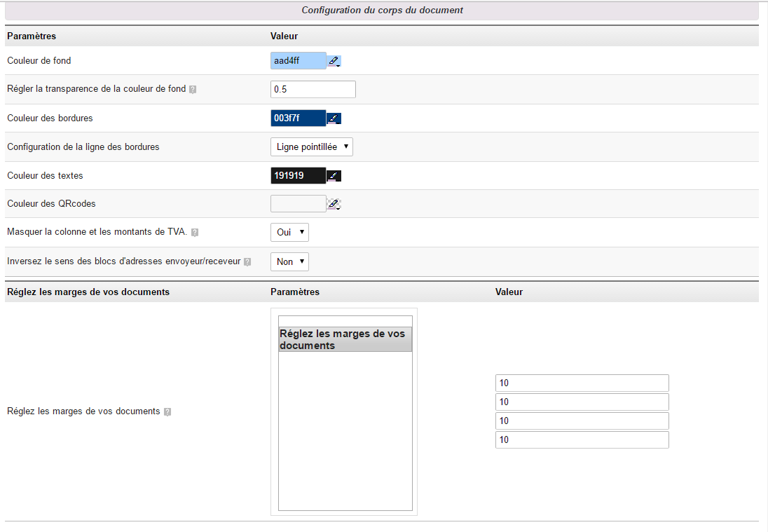Click the last margin value input
The width and height of the screenshot is (768, 532).
(582, 440)
